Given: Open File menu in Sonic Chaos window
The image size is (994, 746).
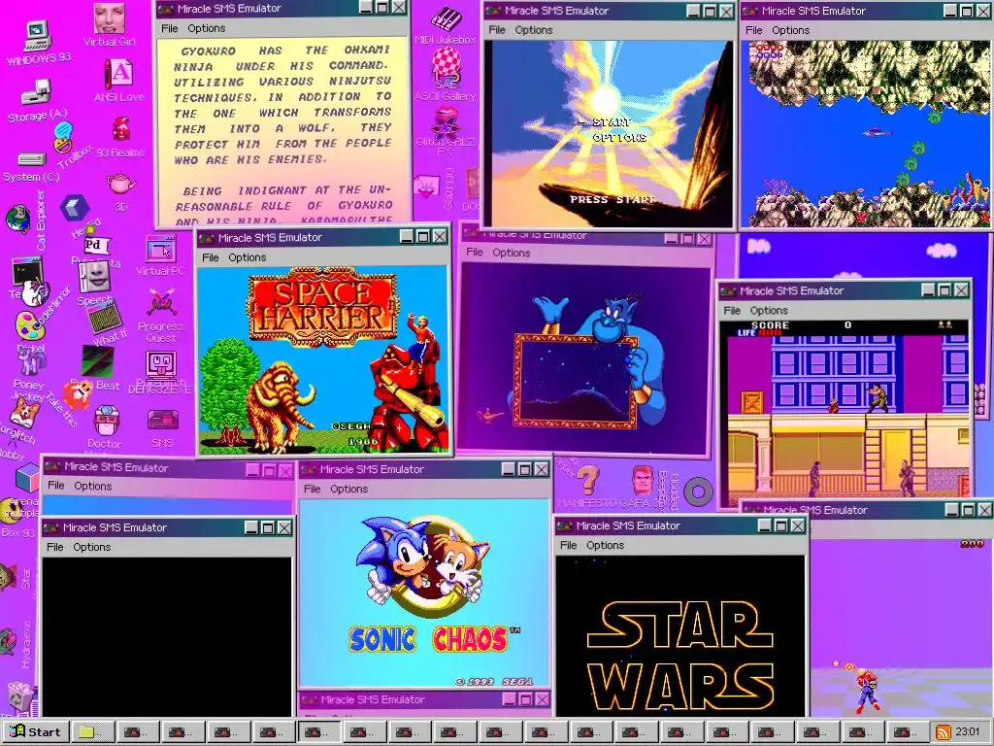Looking at the screenshot, I should (x=312, y=490).
